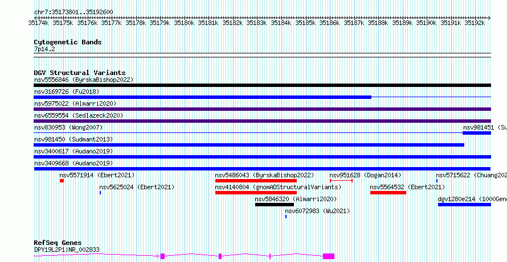507x262 pixels.
Task: Click the 35188k ruler tick label
Action: pos(378,23)
